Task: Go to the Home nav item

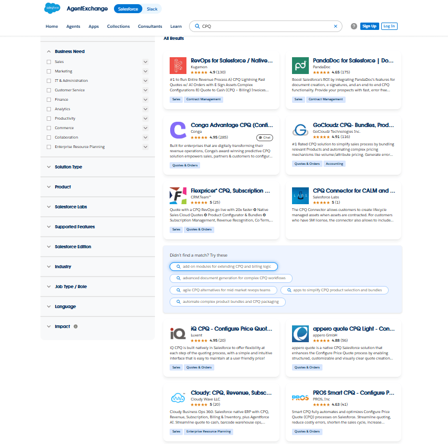Action: [51, 26]
